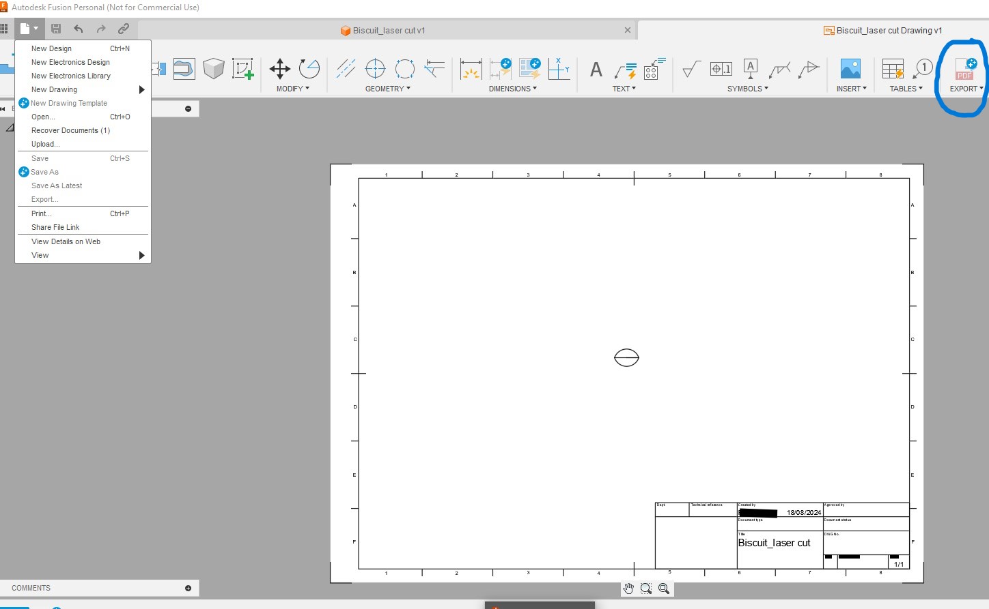Open View Details on Web

(66, 241)
